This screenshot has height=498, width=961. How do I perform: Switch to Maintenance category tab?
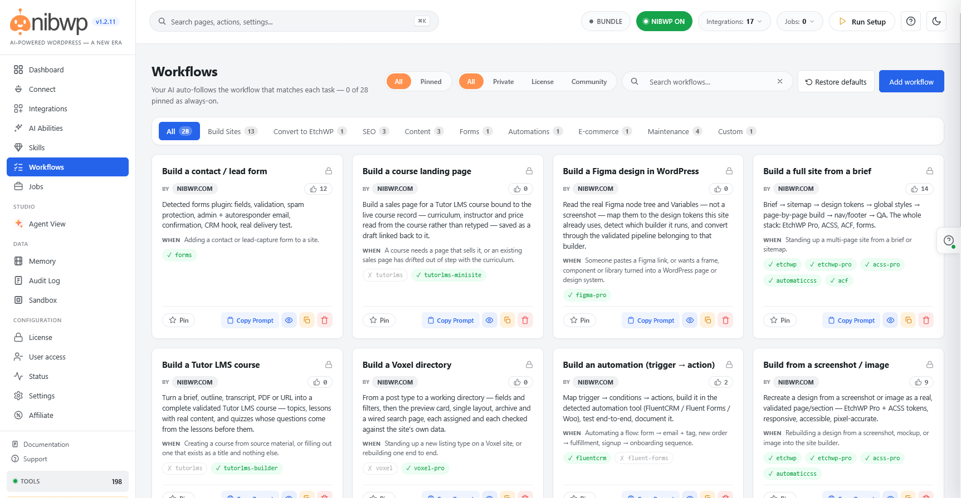[x=675, y=131]
